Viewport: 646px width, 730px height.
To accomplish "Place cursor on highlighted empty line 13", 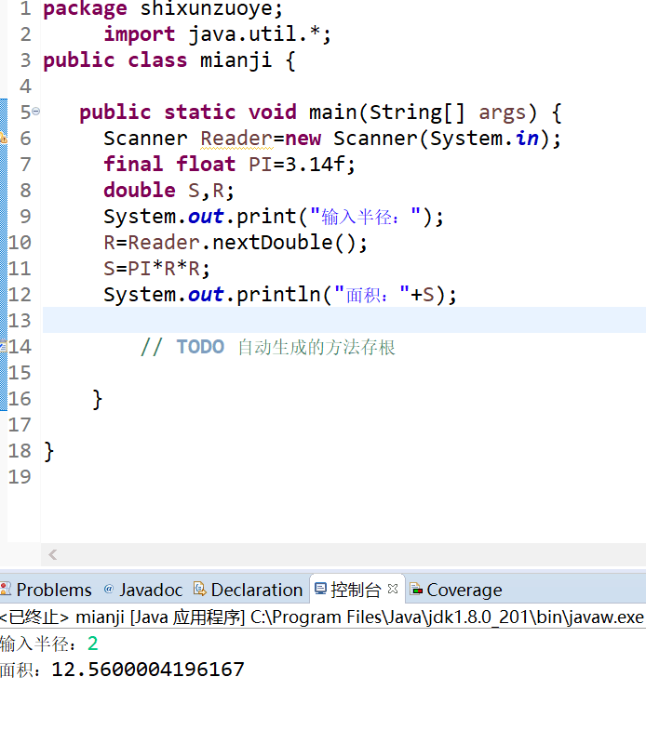I will tap(344, 320).
